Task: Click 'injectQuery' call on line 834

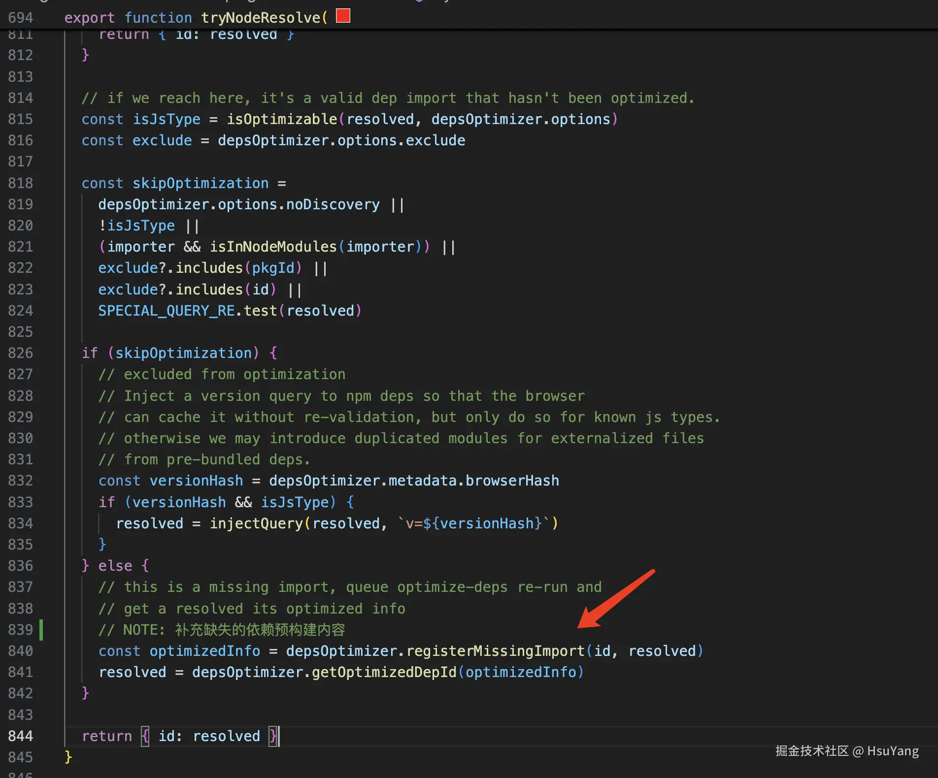Action: click(x=256, y=523)
